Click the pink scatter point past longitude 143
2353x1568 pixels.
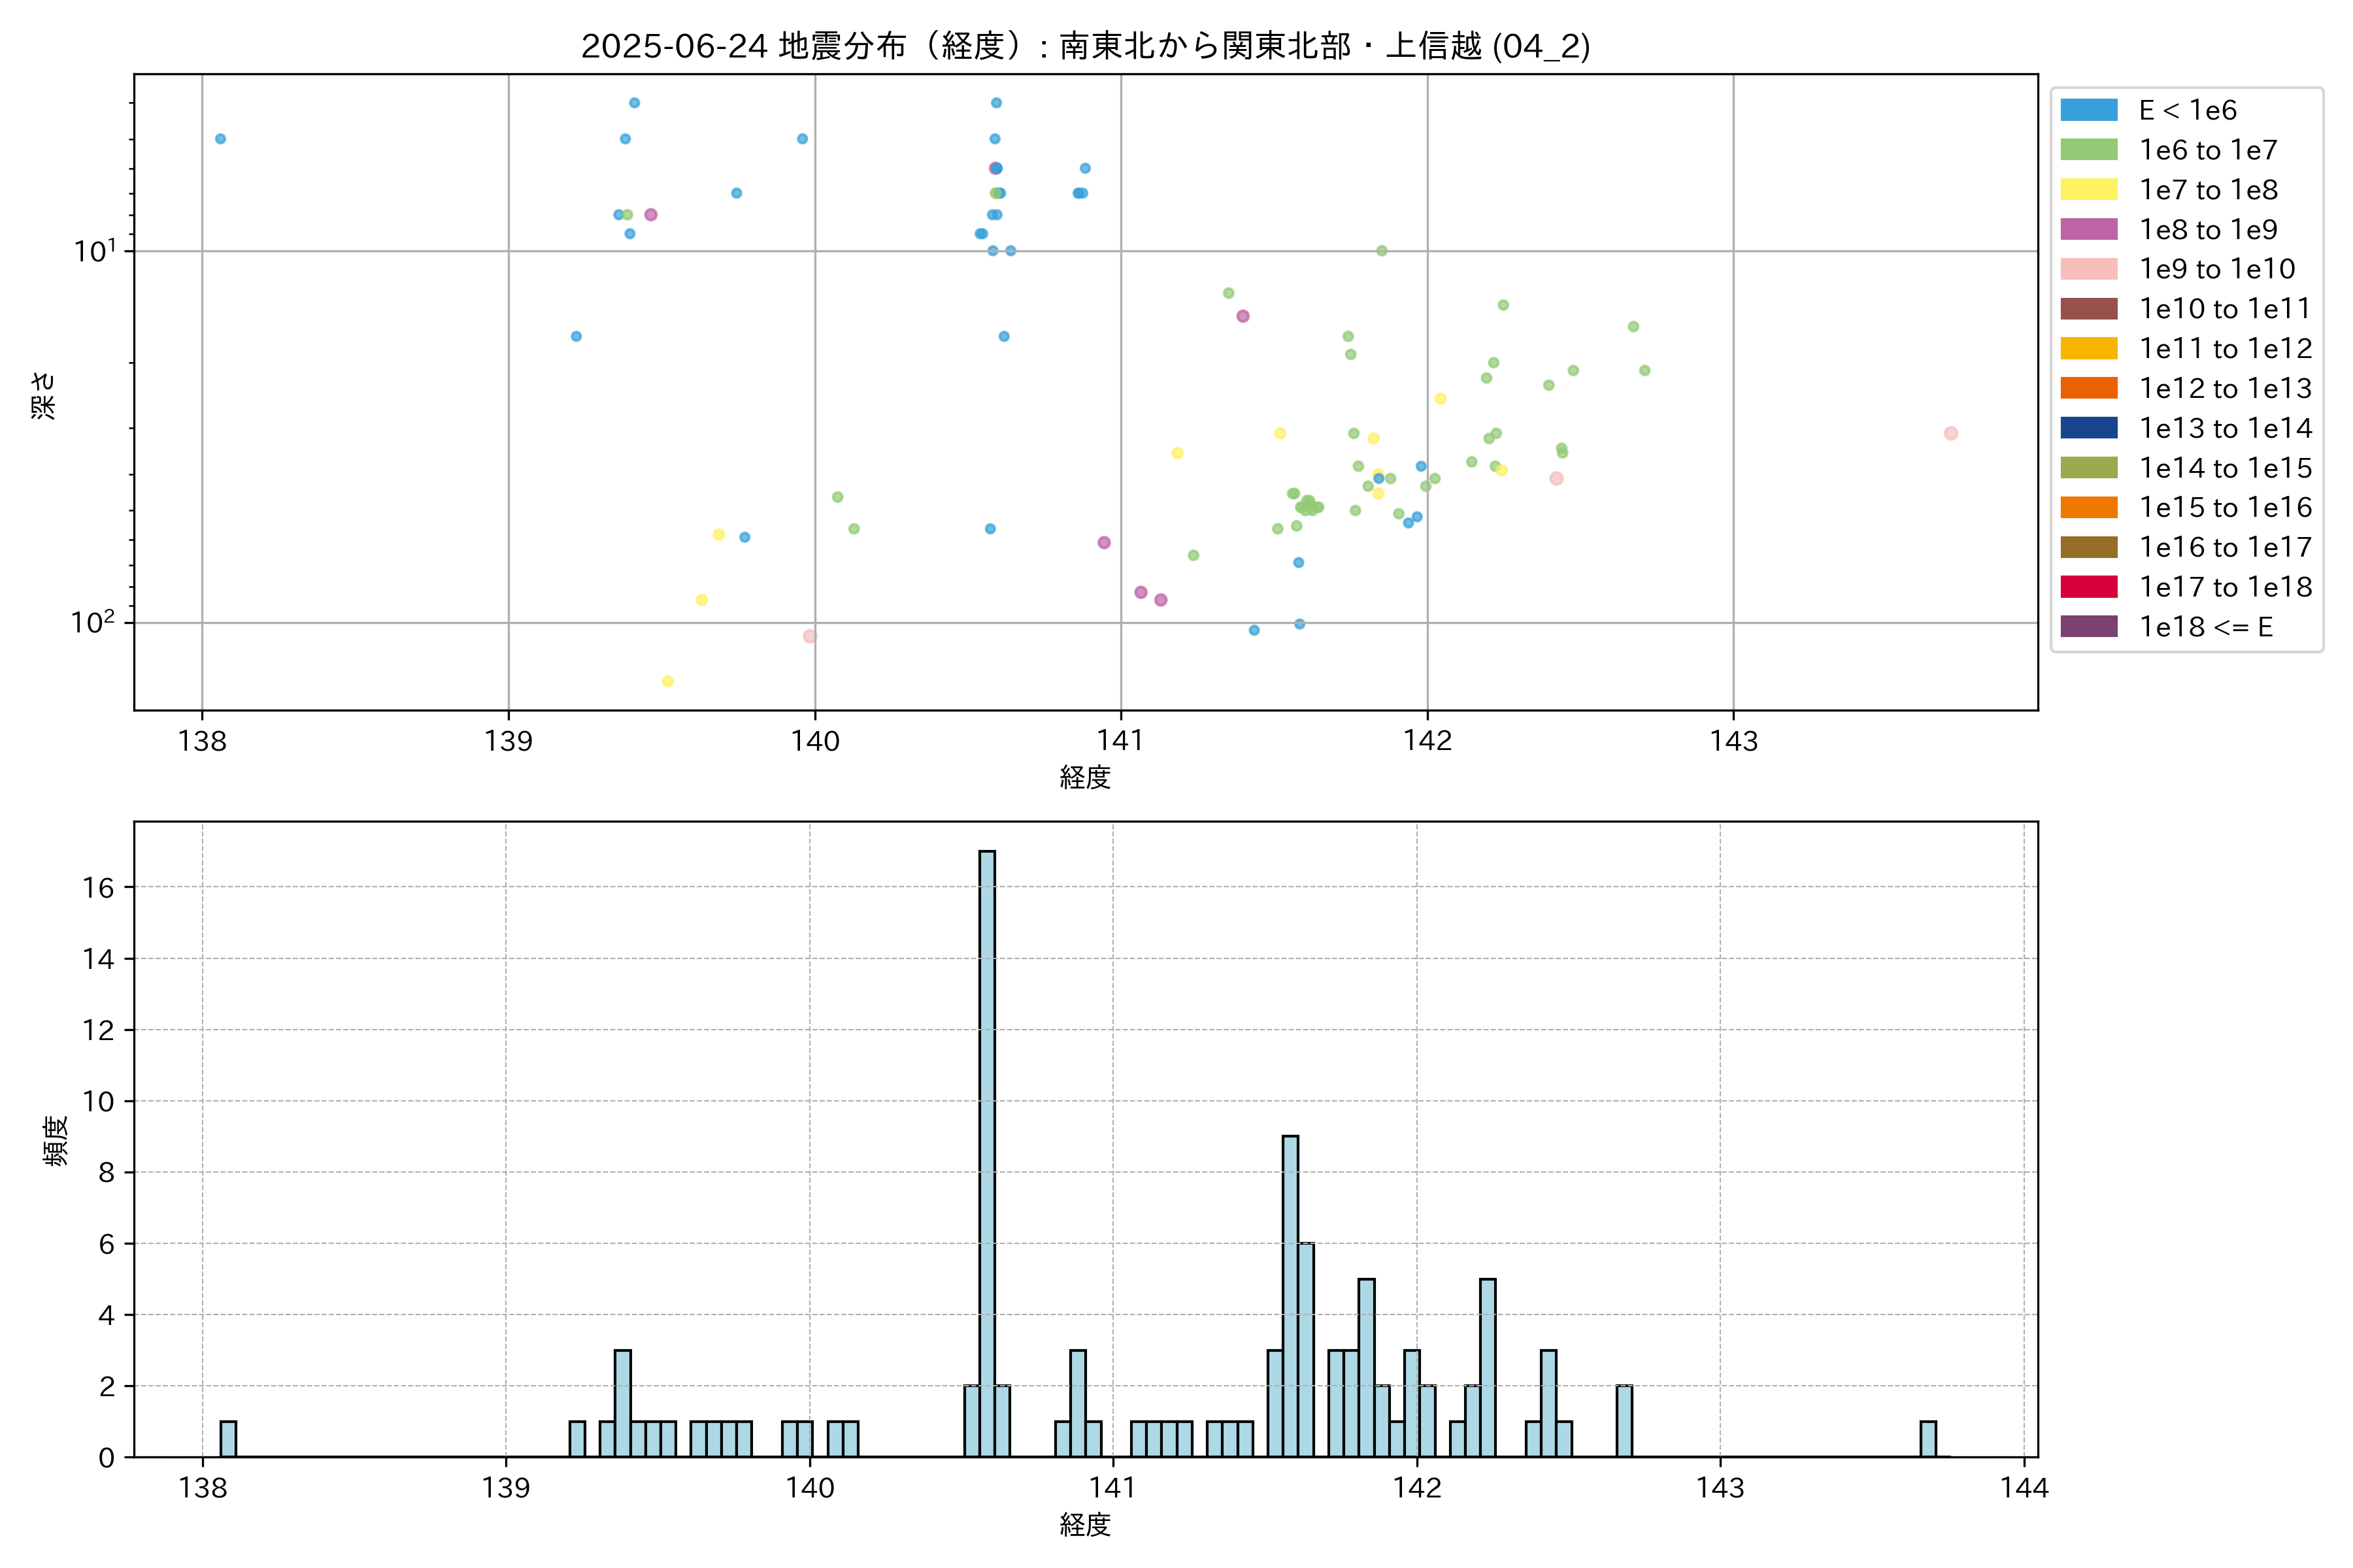(x=1951, y=433)
